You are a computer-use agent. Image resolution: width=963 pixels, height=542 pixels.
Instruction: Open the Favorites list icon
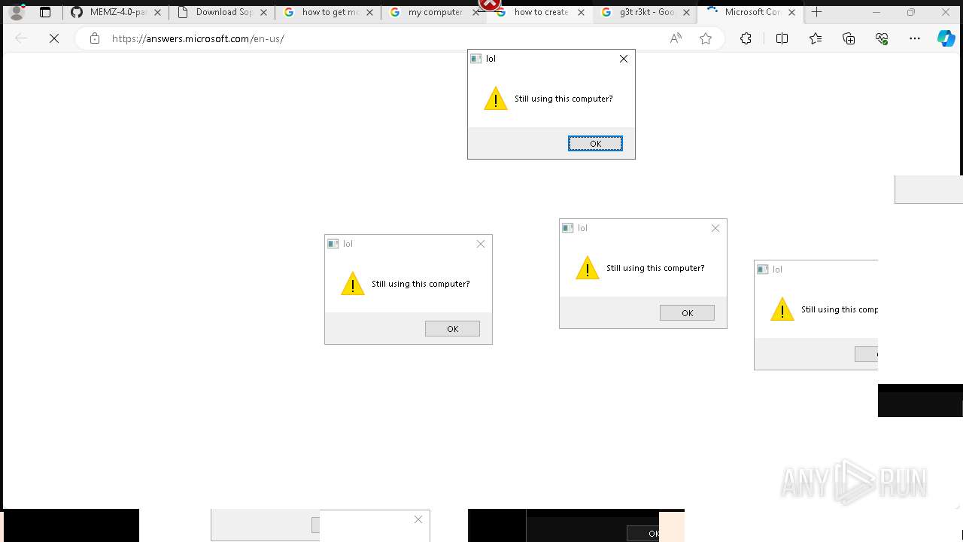pos(816,38)
